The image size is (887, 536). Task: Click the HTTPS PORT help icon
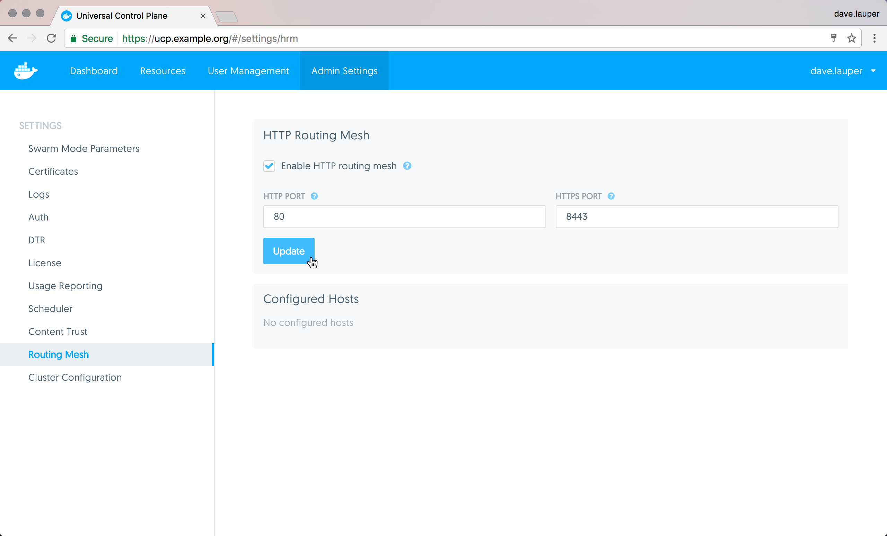point(611,196)
